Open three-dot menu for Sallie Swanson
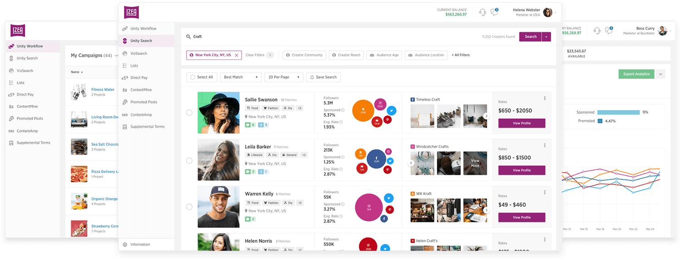Screen dimensions: 681x260 [x=545, y=98]
